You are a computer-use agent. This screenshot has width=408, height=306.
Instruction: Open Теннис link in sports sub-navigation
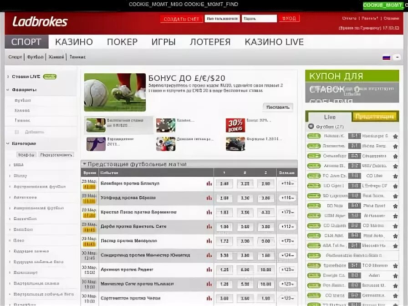pyautogui.click(x=77, y=57)
